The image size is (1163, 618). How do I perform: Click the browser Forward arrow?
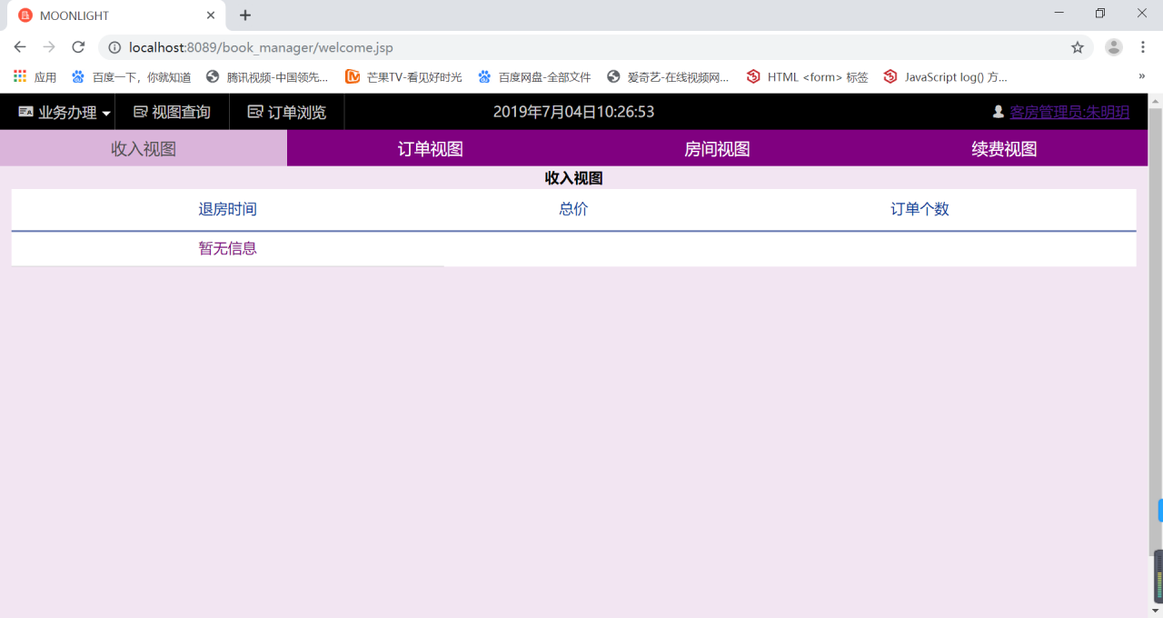49,47
